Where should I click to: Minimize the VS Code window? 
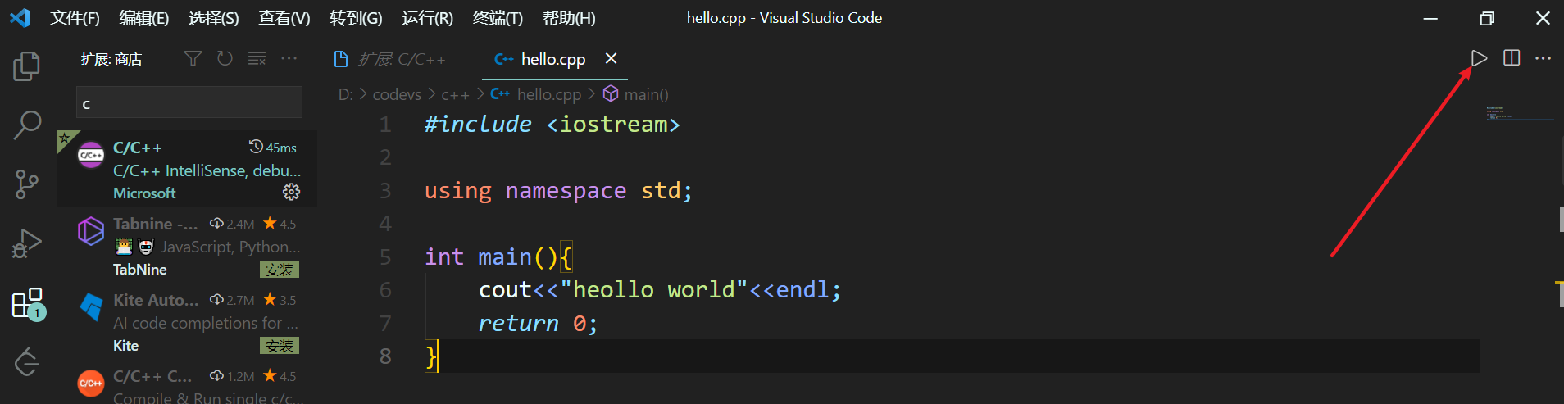click(x=1430, y=18)
